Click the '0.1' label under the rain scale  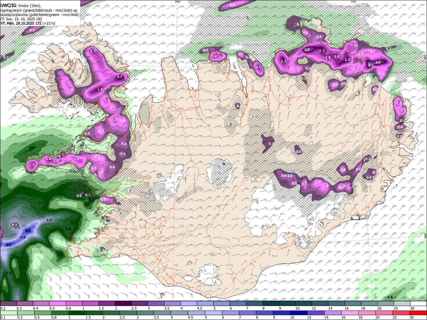(x=3, y=317)
